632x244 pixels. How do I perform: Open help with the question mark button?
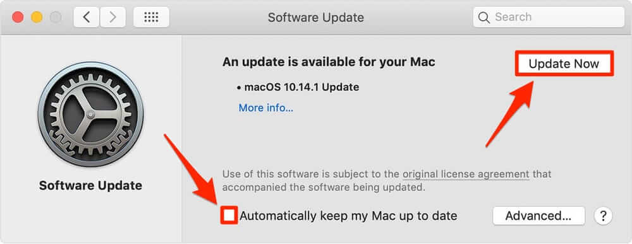[x=603, y=216]
